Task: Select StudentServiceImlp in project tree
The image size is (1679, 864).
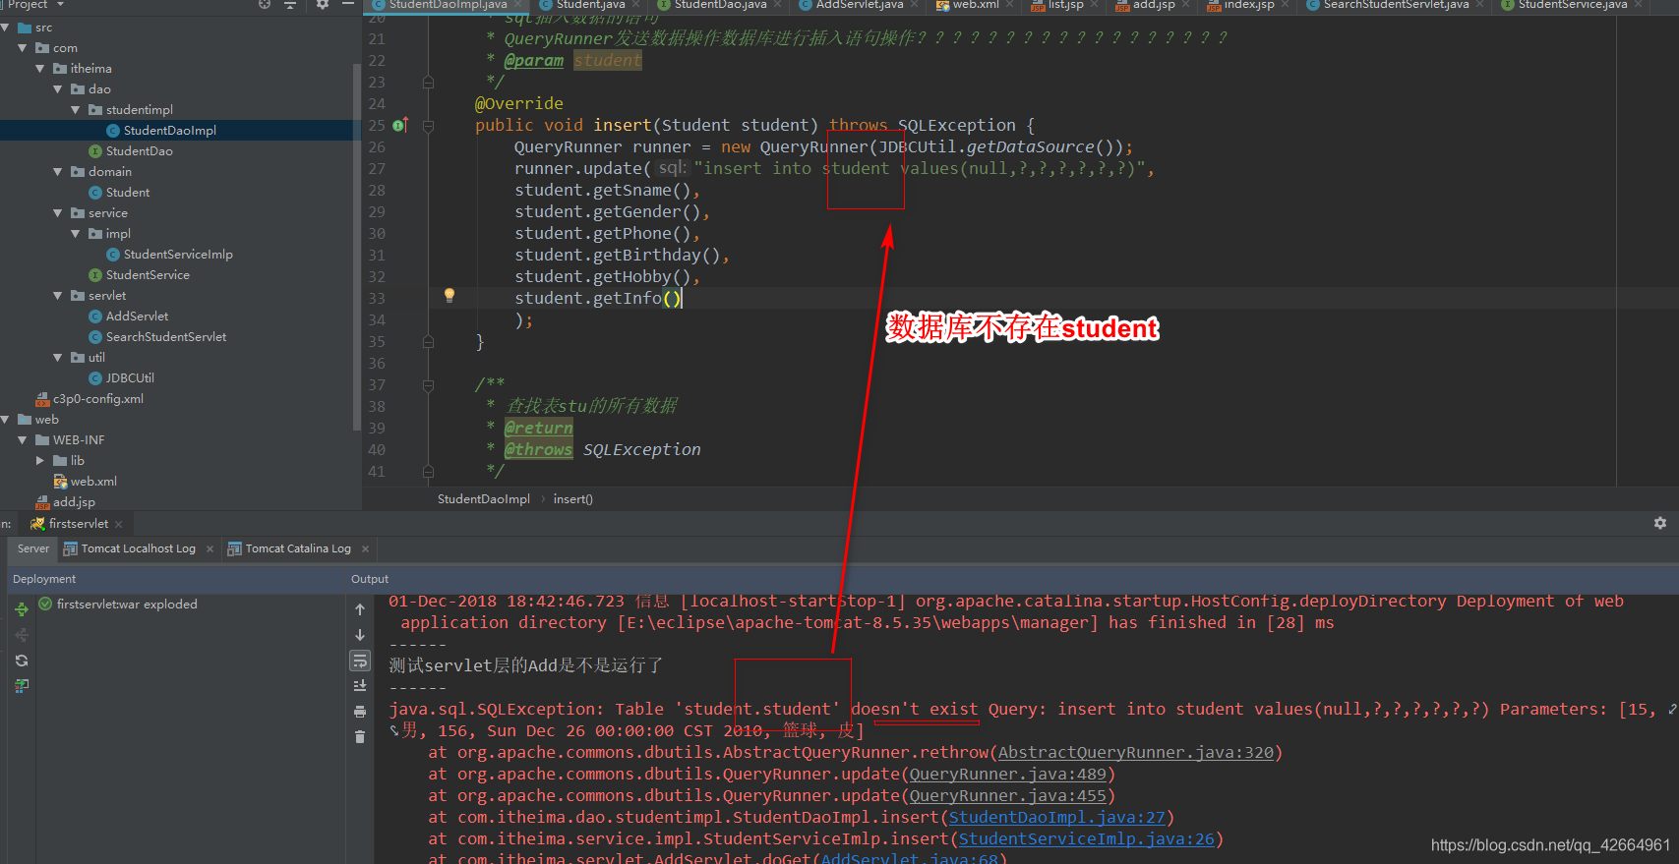Action: pyautogui.click(x=178, y=255)
